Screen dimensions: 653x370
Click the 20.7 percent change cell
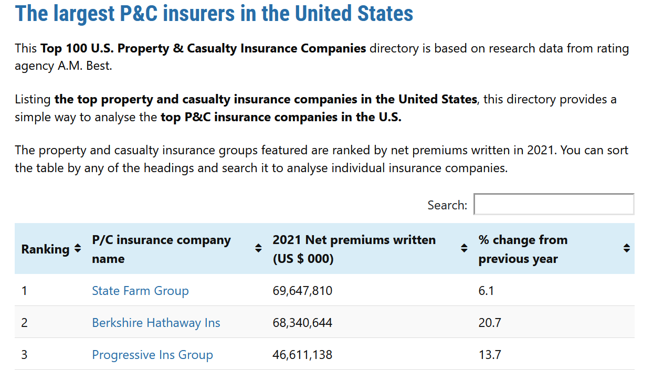[490, 323]
